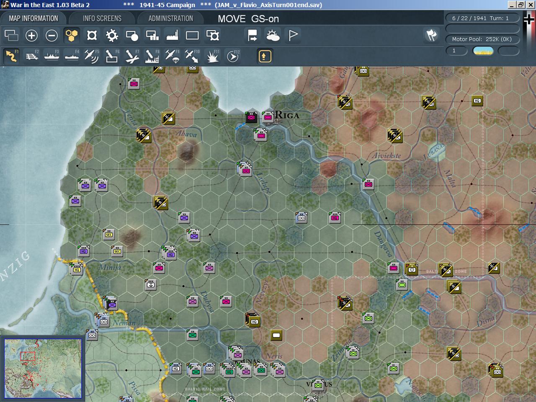Click the clear-weather sky indicator
The height and width of the screenshot is (402, 536).
pyautogui.click(x=483, y=51)
